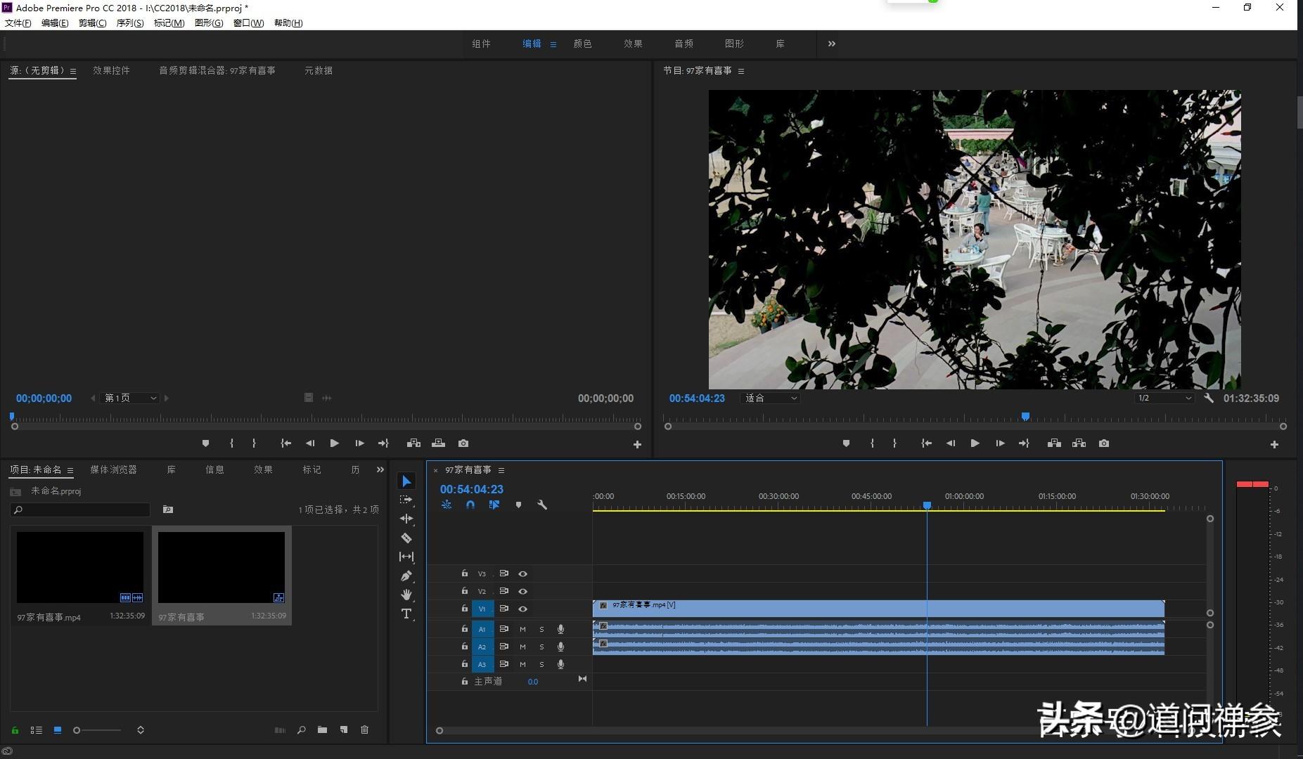Export frame from Program monitor
Image resolution: width=1303 pixels, height=759 pixels.
(1104, 443)
